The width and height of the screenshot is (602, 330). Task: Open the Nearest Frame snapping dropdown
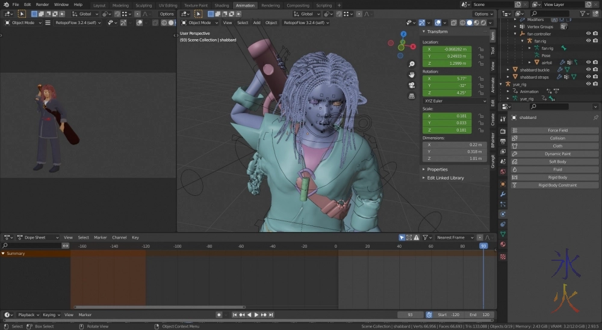pyautogui.click(x=454, y=237)
